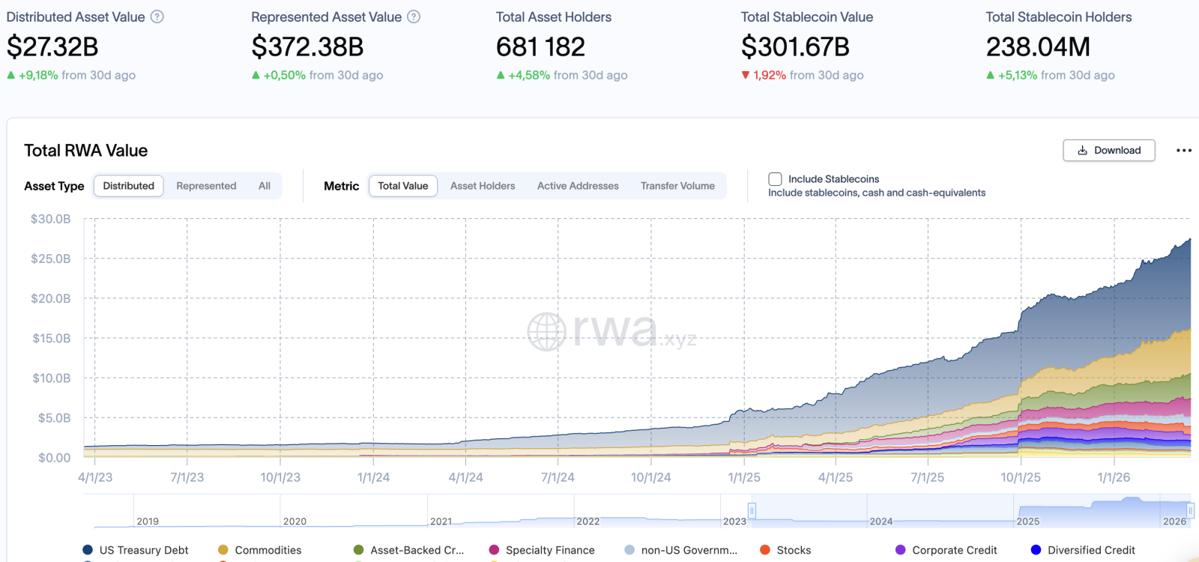Screen dimensions: 1199x562
Task: Switch metric to Asset Holders
Action: (483, 186)
